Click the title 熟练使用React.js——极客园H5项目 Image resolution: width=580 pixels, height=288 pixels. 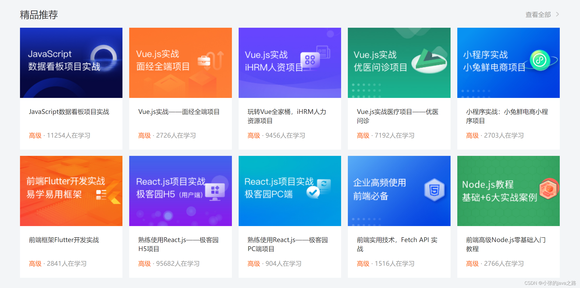pyautogui.click(x=178, y=244)
